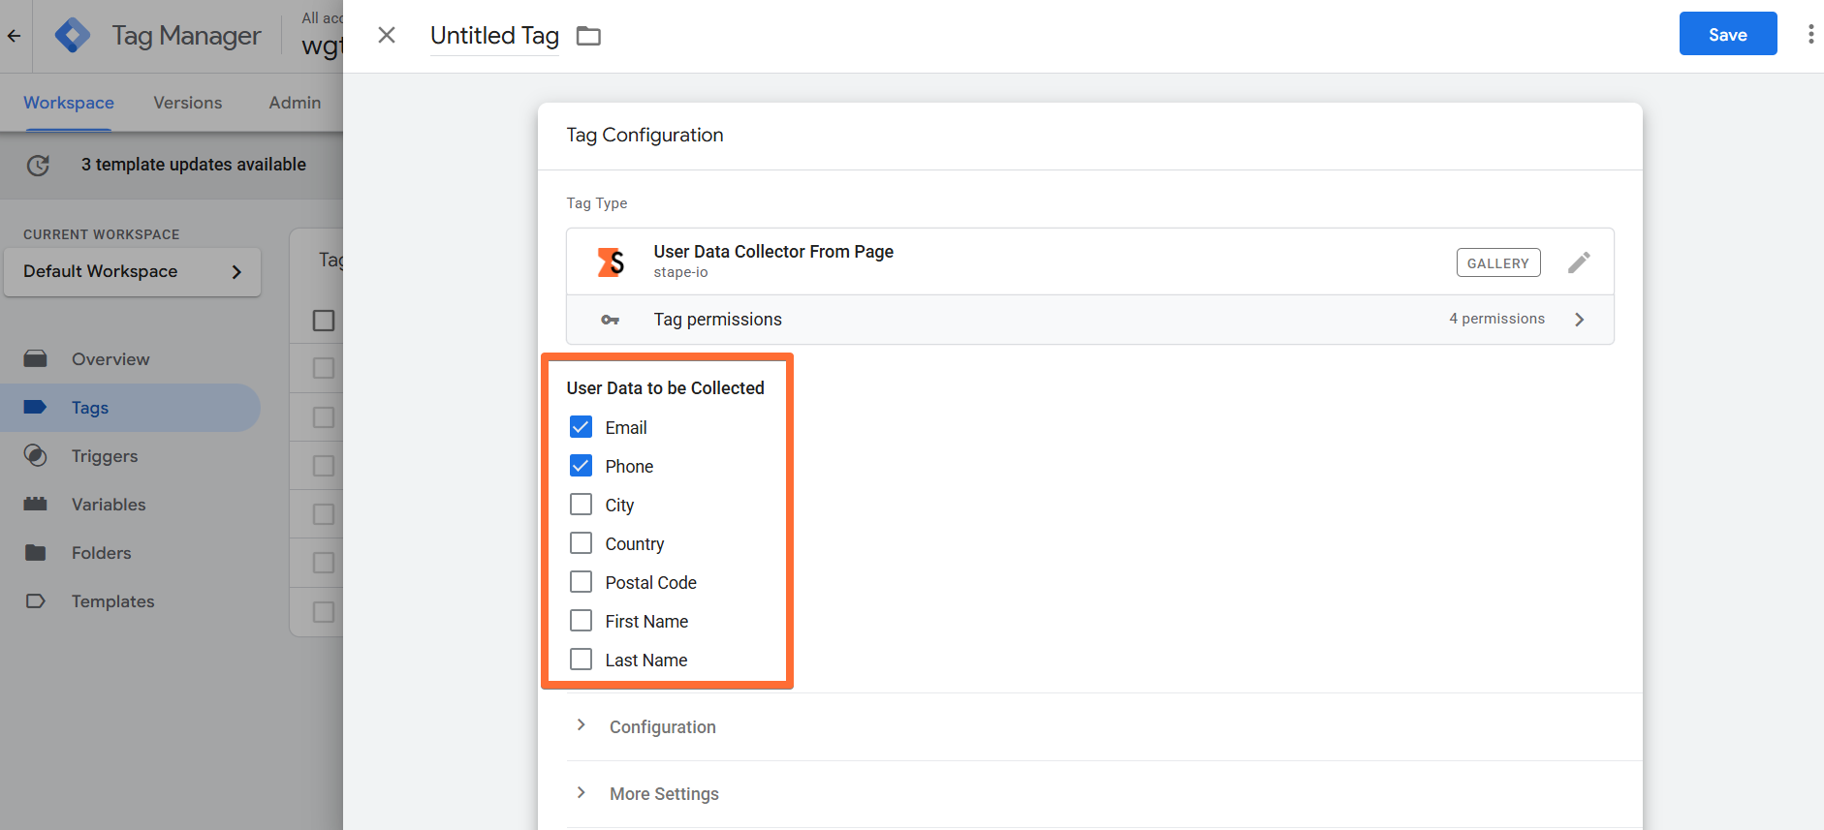The height and width of the screenshot is (830, 1824).
Task: Click the Tags sidebar icon
Action: [x=36, y=408]
